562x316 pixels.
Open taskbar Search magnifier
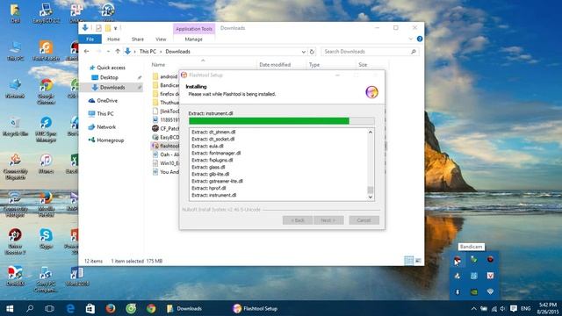pos(30,308)
